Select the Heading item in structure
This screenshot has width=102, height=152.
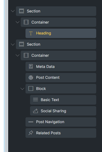point(61,33)
